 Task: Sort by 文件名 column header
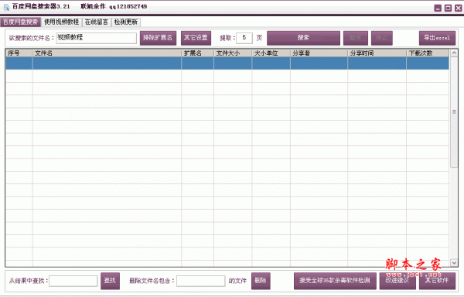click(x=107, y=53)
